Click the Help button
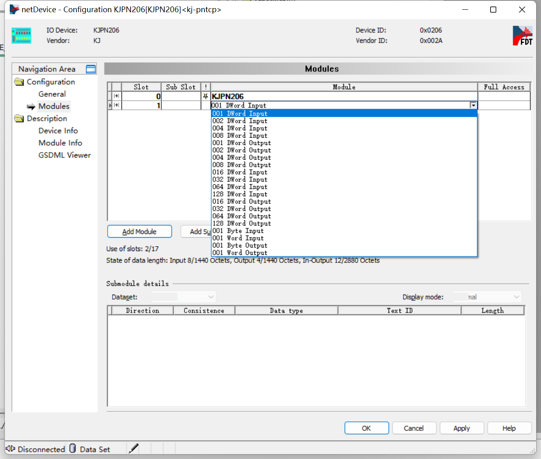Image resolution: width=541 pixels, height=459 pixels. (509, 428)
